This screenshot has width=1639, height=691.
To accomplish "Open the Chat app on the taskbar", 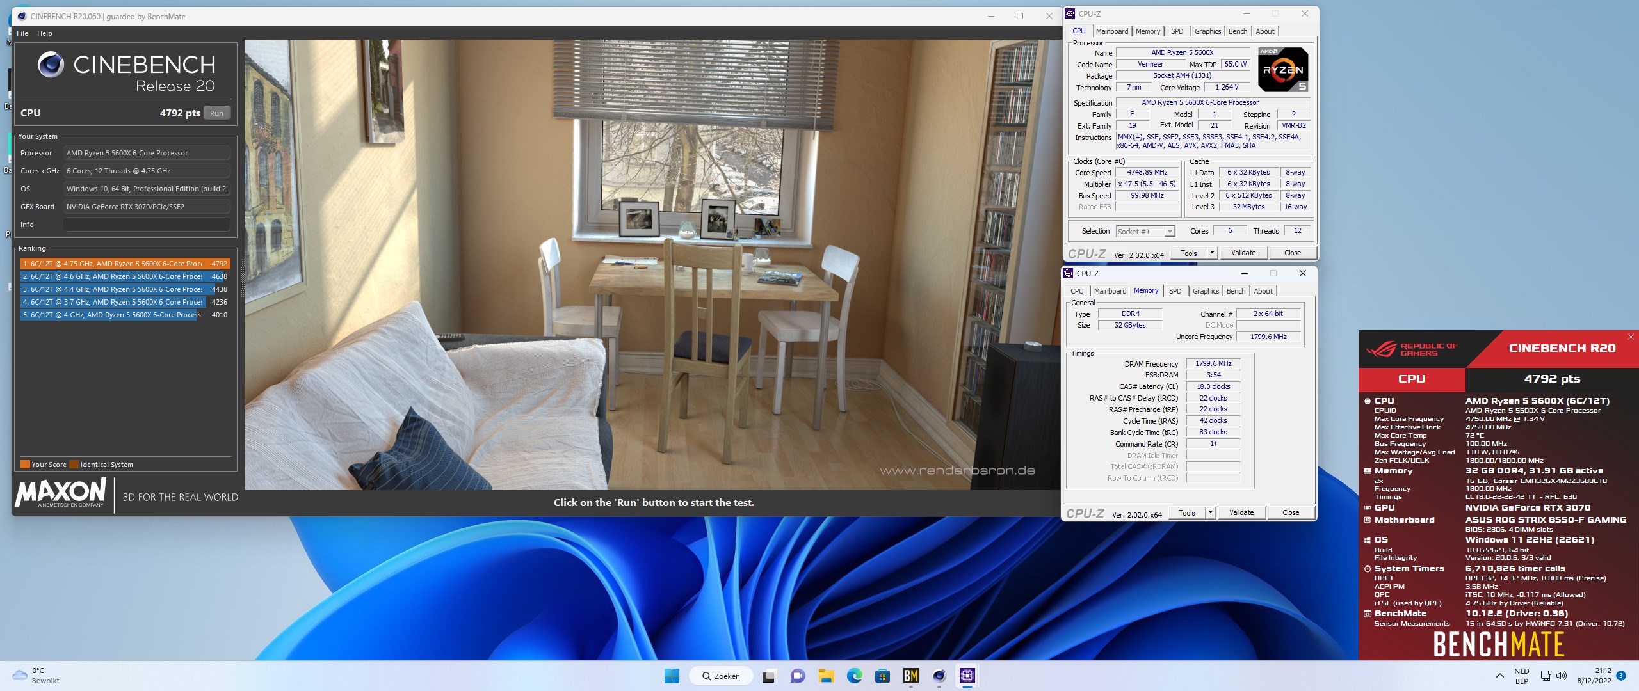I will point(798,676).
